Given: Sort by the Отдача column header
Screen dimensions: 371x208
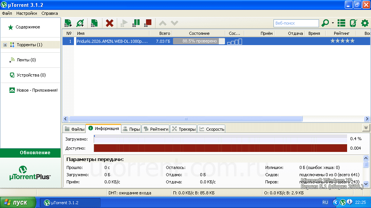Looking at the screenshot, I should (290, 33).
